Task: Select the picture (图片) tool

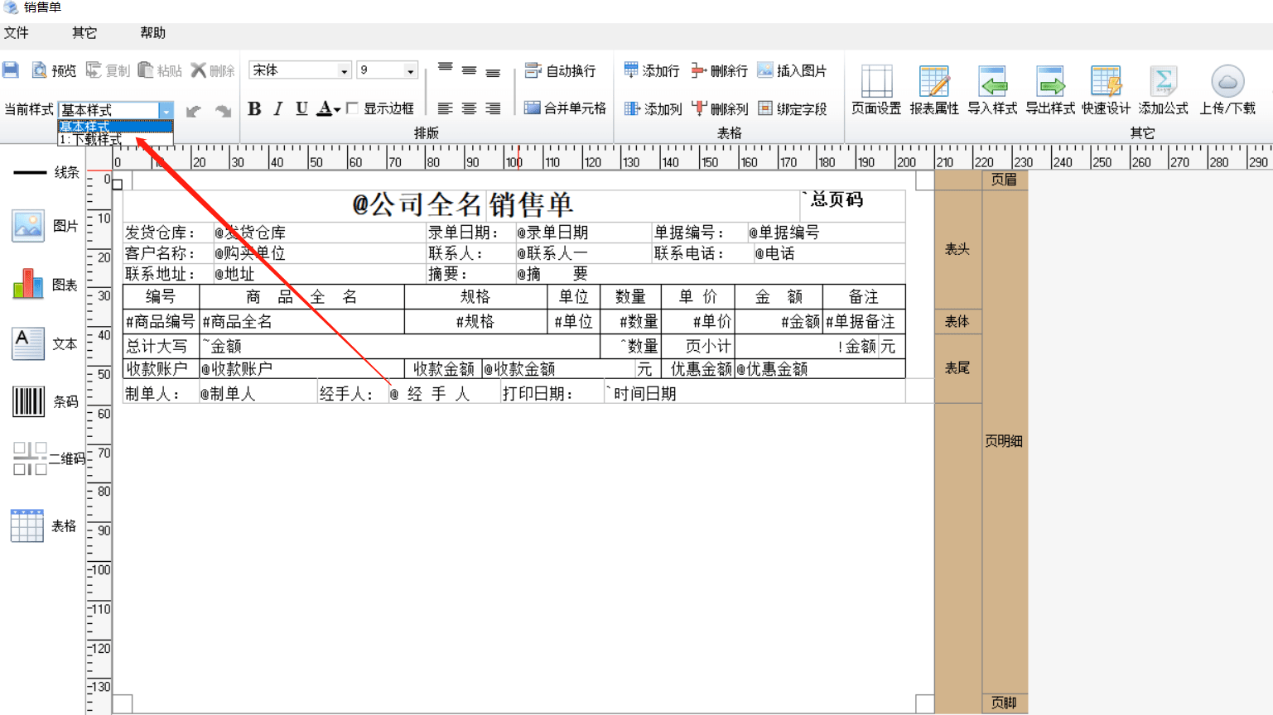Action: pos(46,226)
